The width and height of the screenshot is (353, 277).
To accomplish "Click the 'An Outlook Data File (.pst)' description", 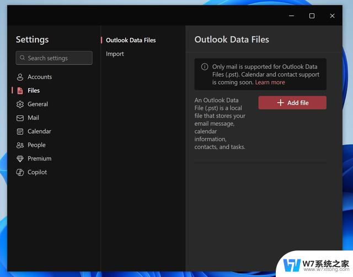I will (x=220, y=124).
